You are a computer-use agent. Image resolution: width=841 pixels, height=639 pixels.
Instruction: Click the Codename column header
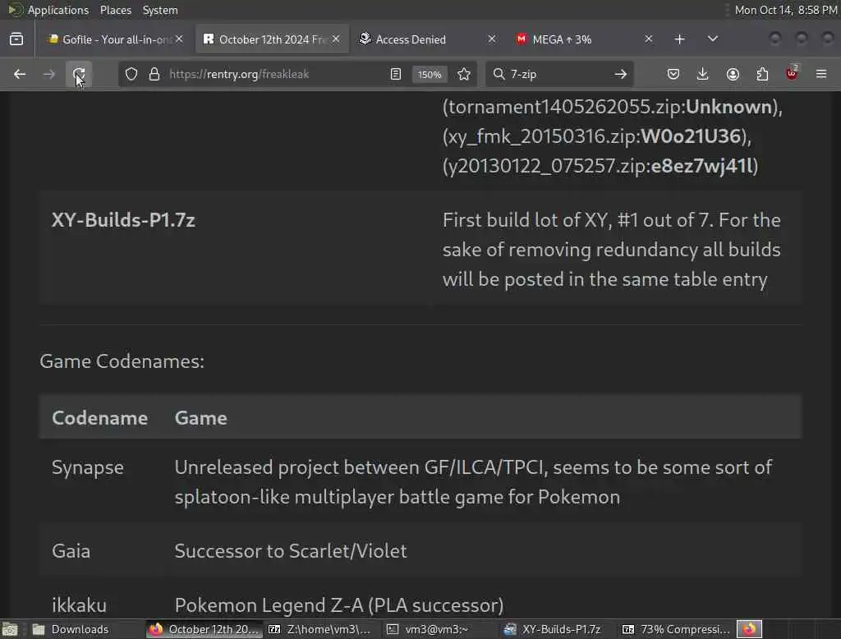(x=99, y=418)
